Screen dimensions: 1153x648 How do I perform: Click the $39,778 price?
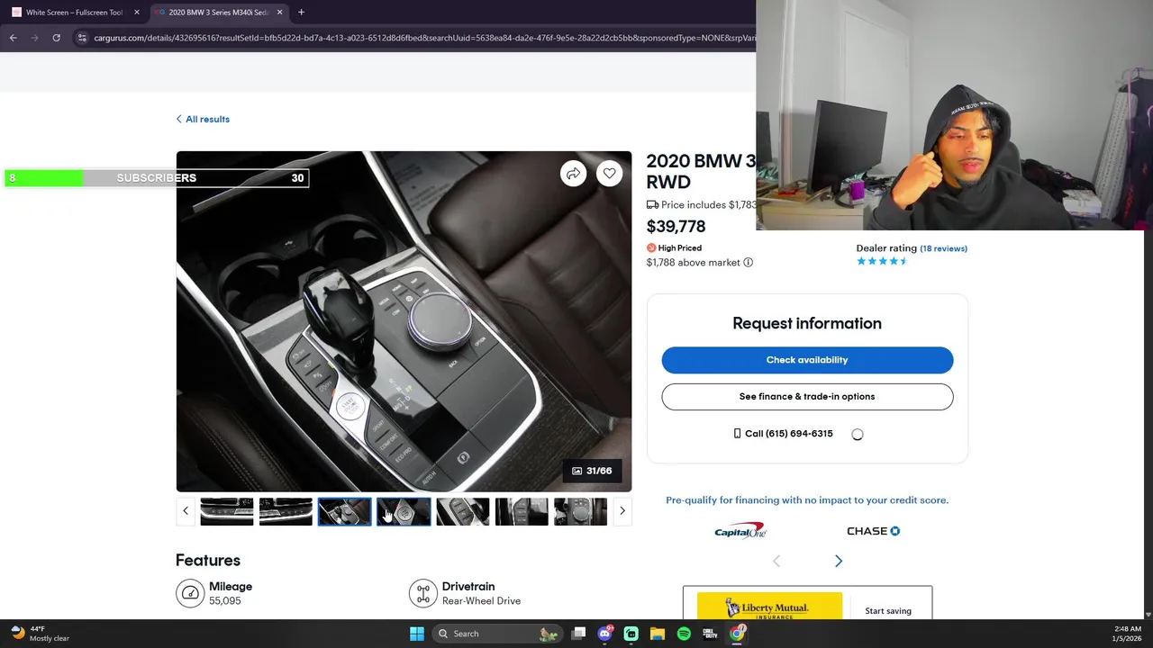[676, 227]
